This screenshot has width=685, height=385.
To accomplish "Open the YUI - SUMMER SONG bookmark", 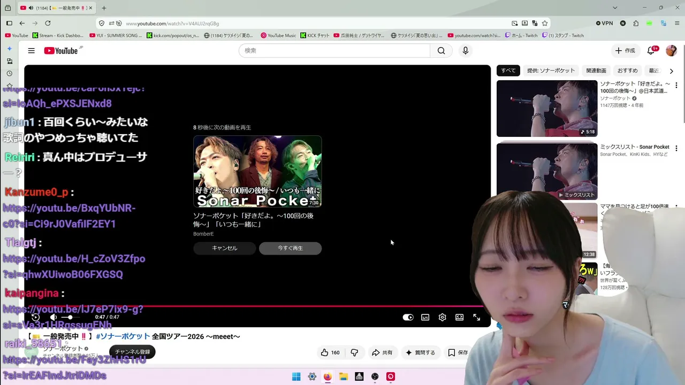I will click(x=116, y=35).
